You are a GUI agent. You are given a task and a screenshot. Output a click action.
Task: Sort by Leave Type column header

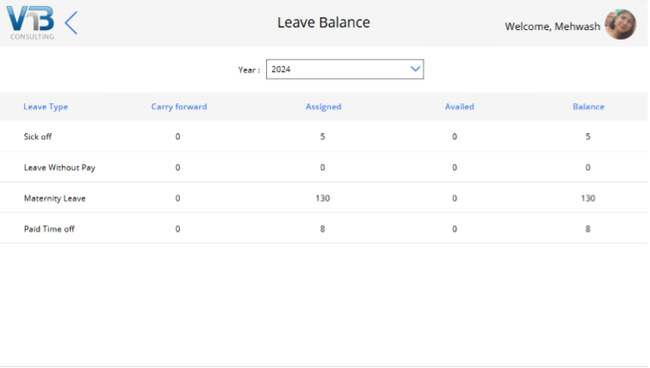(x=46, y=107)
